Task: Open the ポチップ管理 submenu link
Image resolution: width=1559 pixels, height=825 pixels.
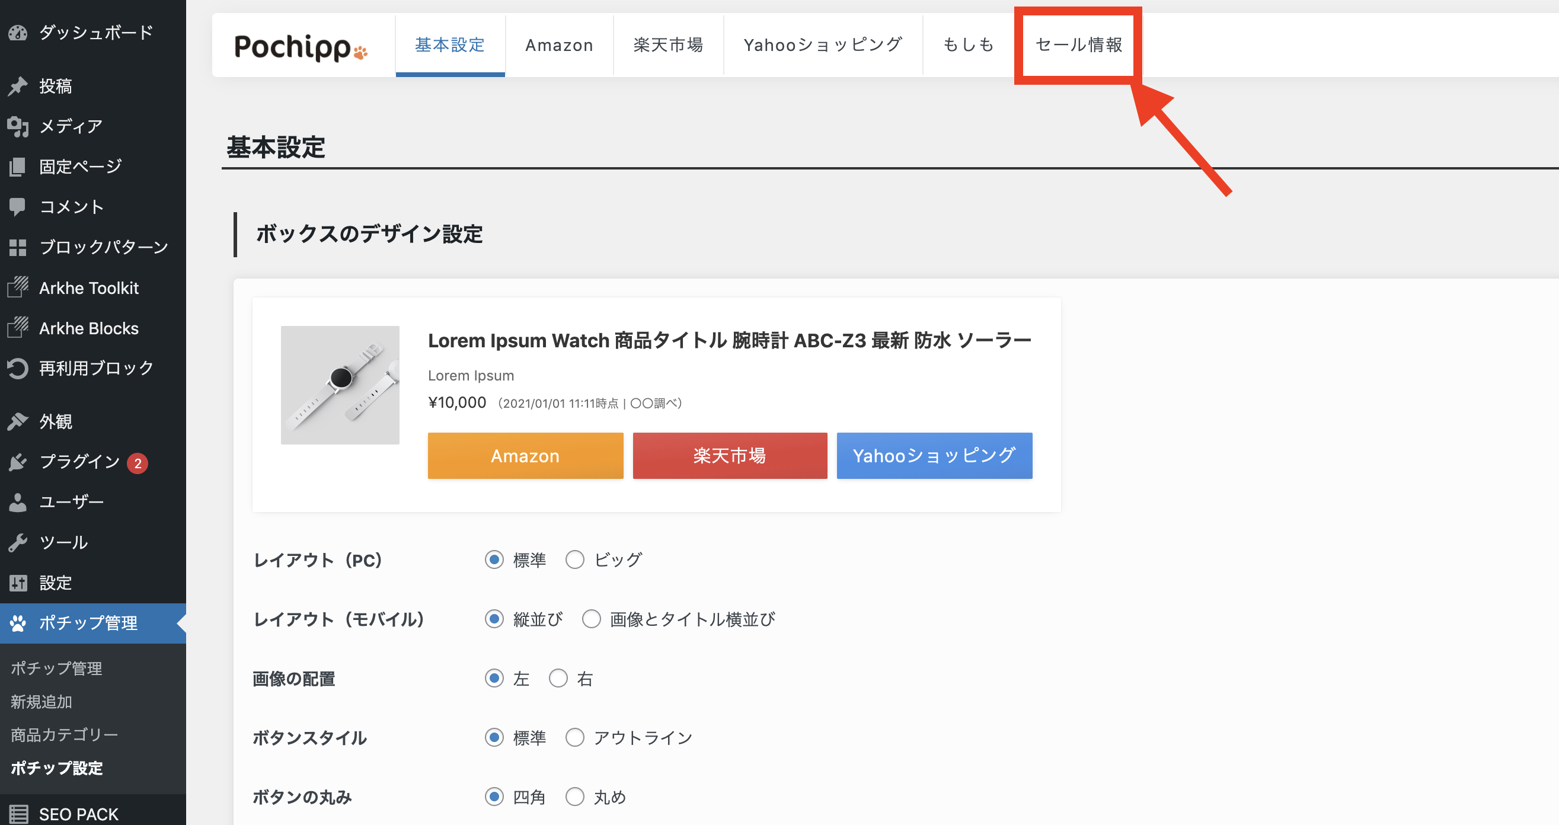Action: click(56, 668)
